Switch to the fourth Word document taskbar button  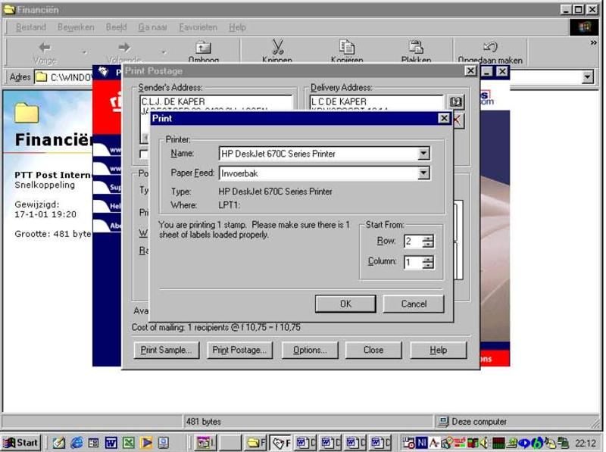(381, 443)
